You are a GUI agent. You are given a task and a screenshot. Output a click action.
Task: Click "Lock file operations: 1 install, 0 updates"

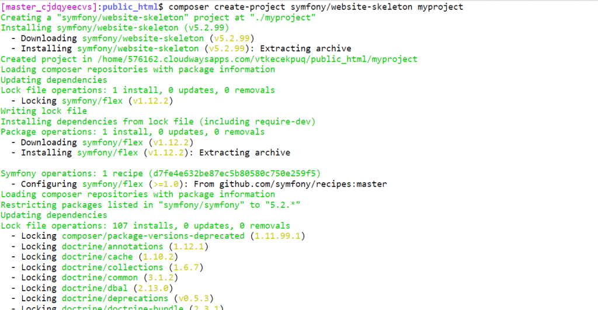(x=138, y=90)
